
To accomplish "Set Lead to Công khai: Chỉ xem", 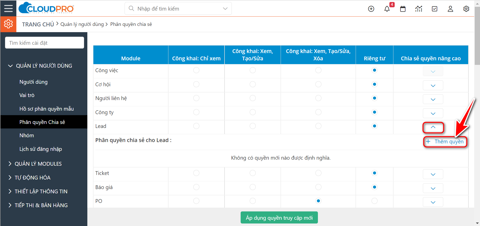I will tap(196, 126).
